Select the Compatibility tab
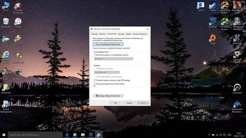This screenshot has height=138, width=246. tap(111, 34)
